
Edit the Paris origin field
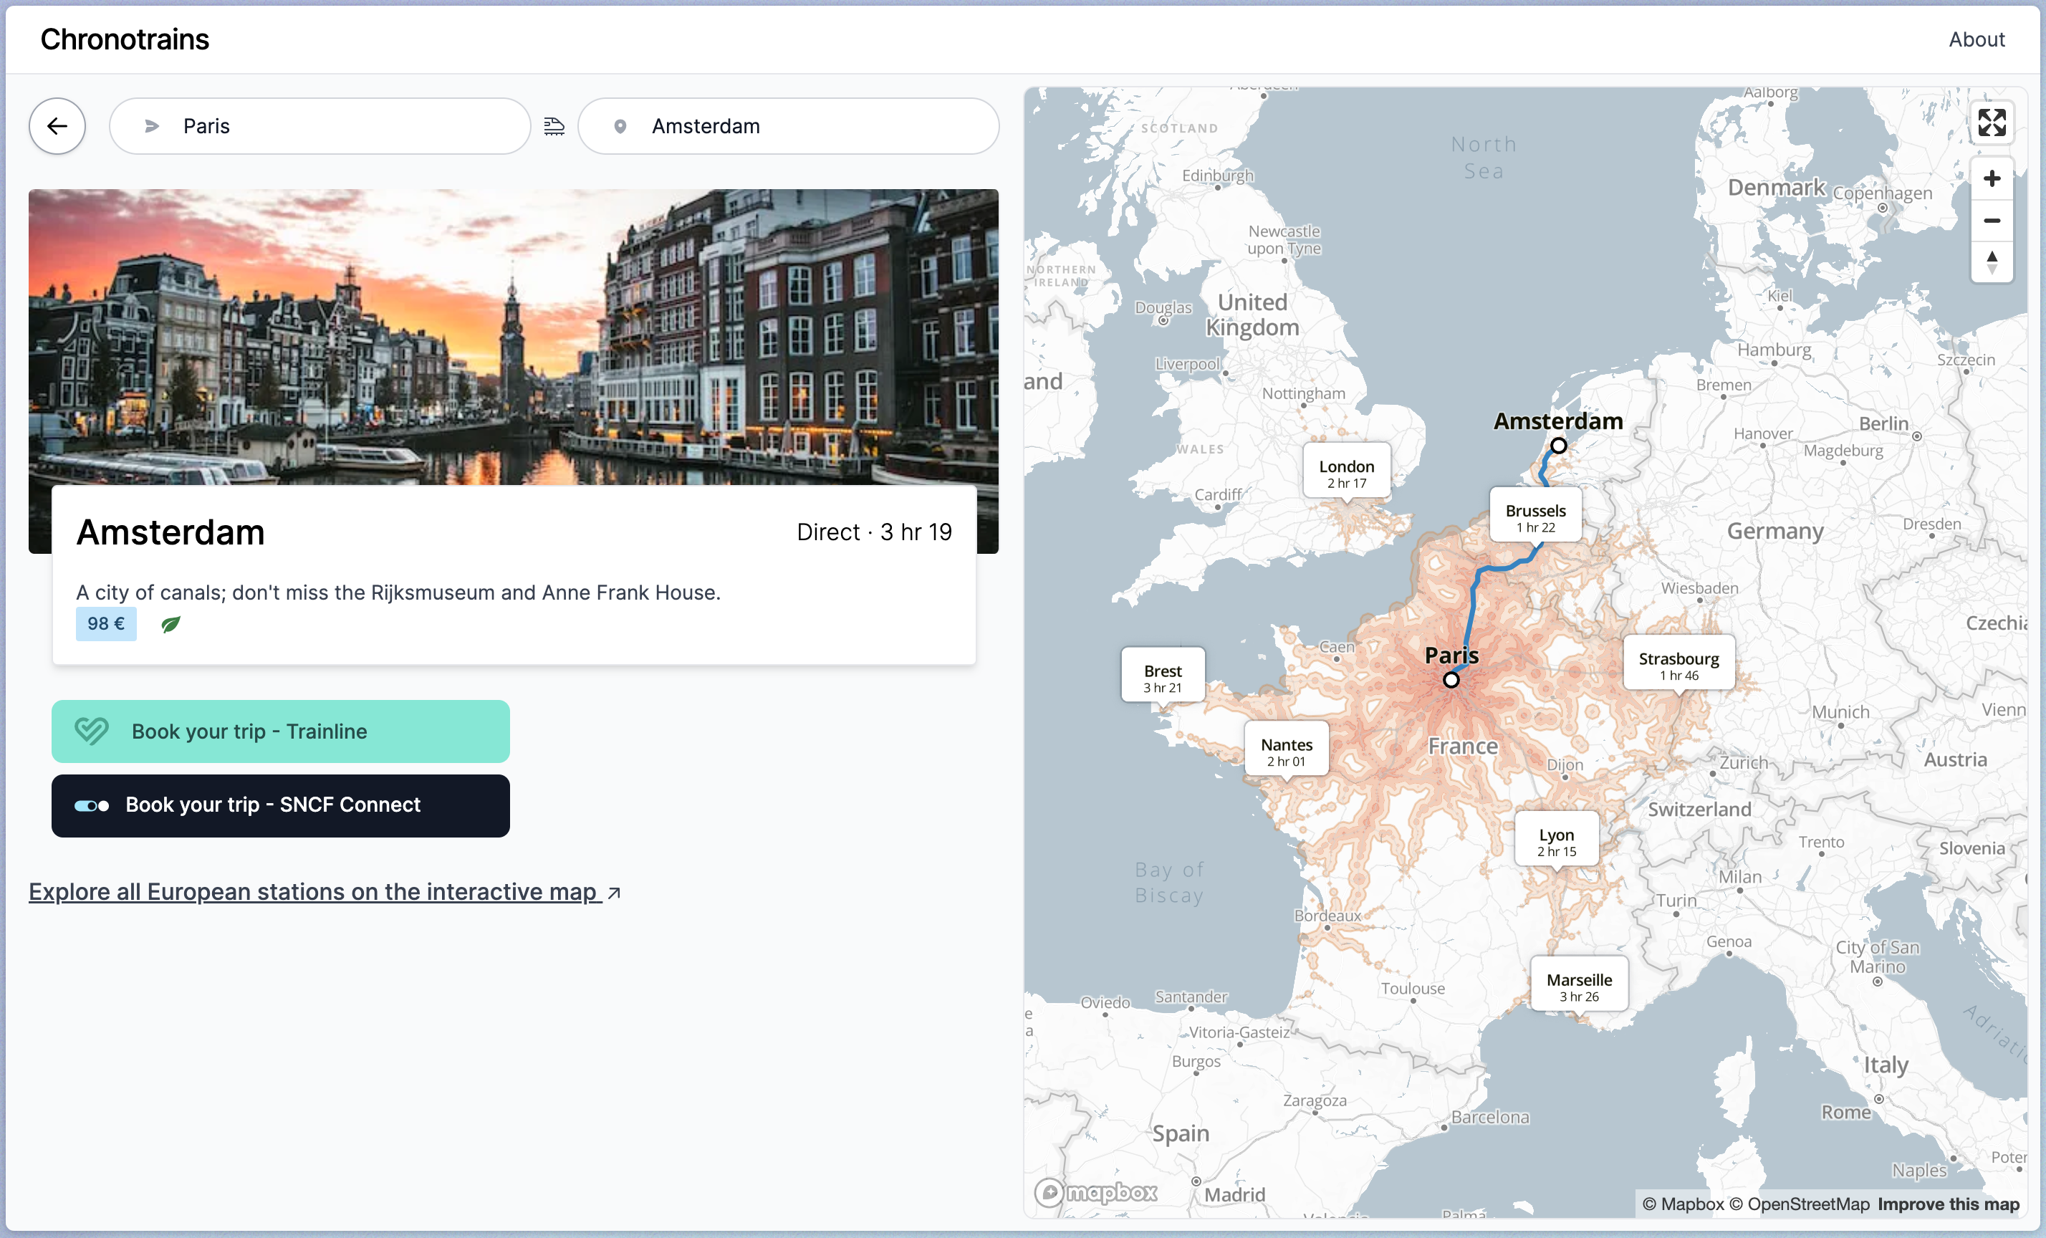(x=320, y=126)
